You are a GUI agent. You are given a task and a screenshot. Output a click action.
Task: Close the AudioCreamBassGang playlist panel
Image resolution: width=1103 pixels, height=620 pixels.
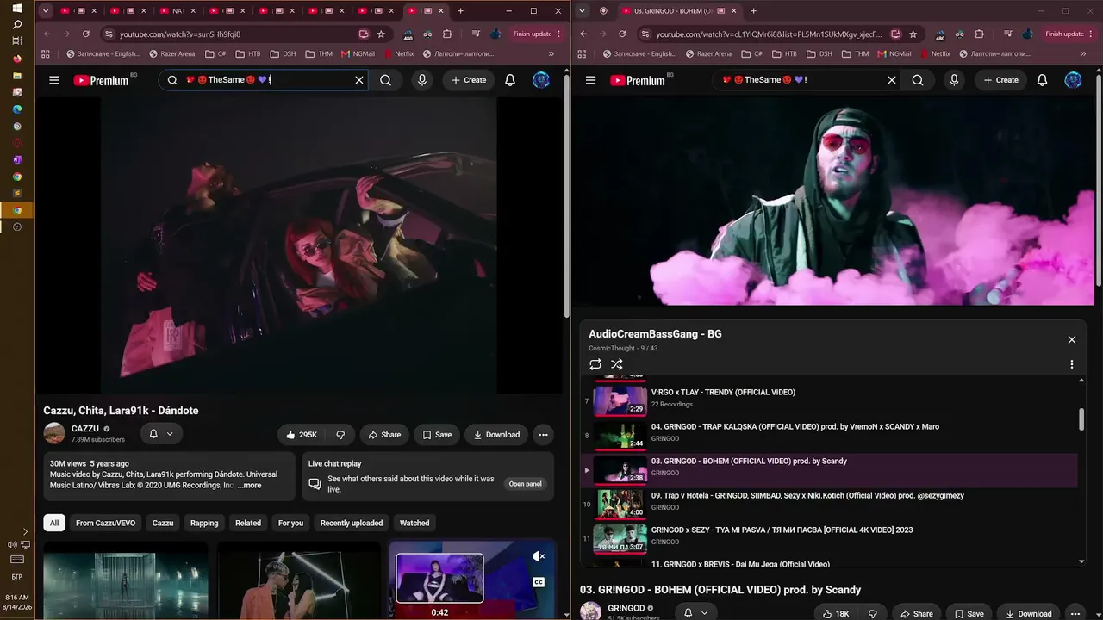pos(1072,340)
